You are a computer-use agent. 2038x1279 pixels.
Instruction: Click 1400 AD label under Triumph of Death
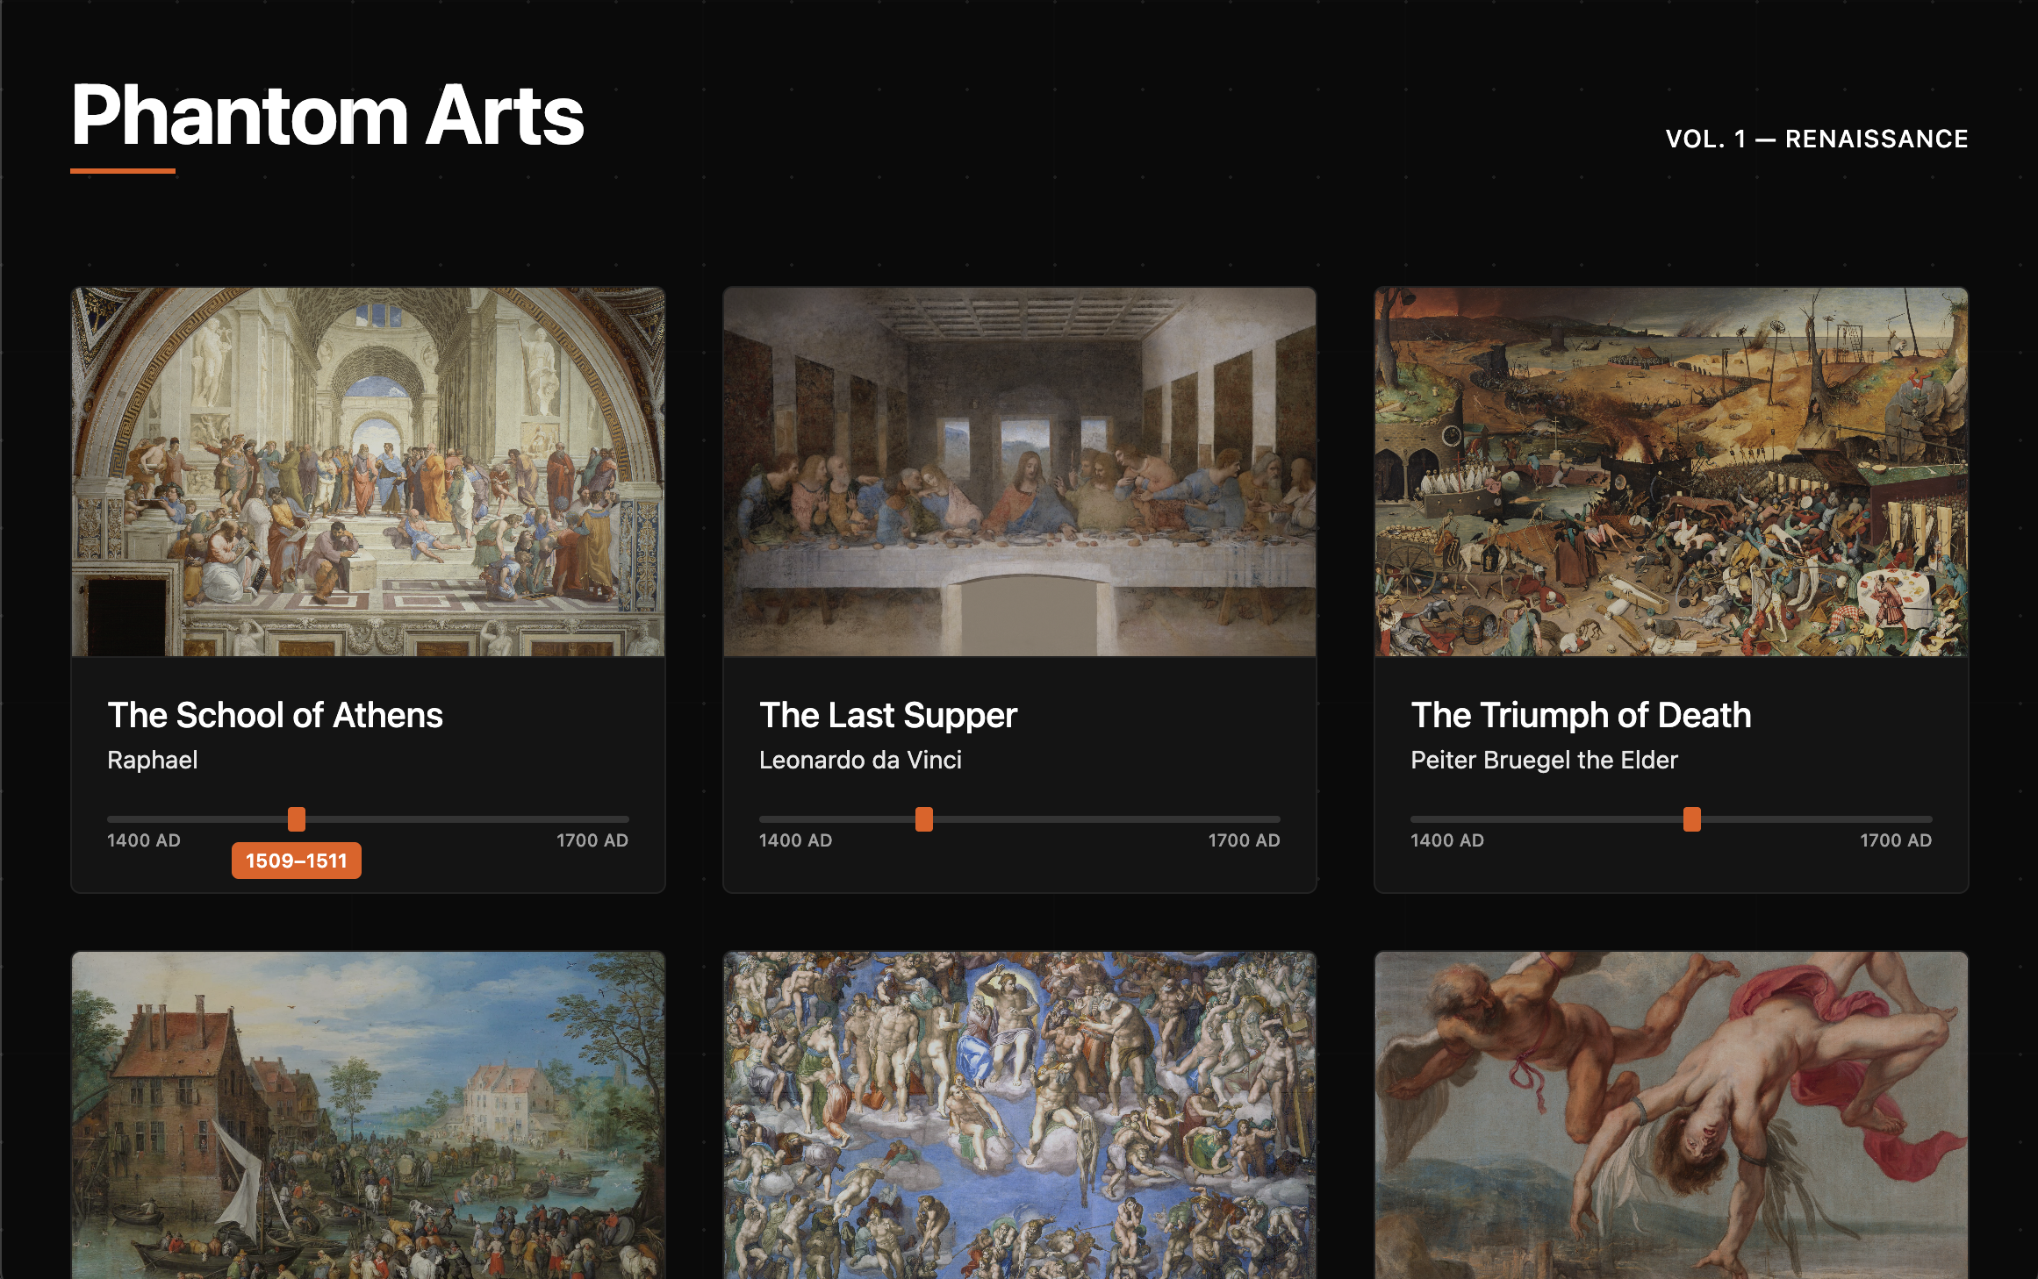[1447, 840]
